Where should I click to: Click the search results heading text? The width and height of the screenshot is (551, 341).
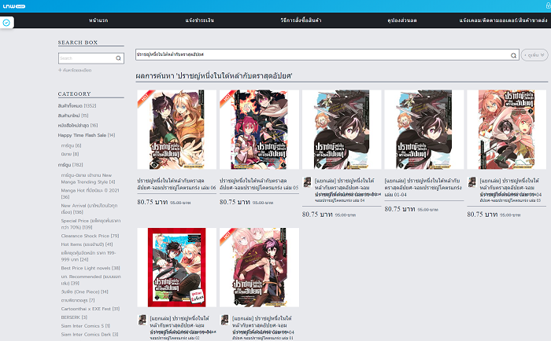[214, 75]
